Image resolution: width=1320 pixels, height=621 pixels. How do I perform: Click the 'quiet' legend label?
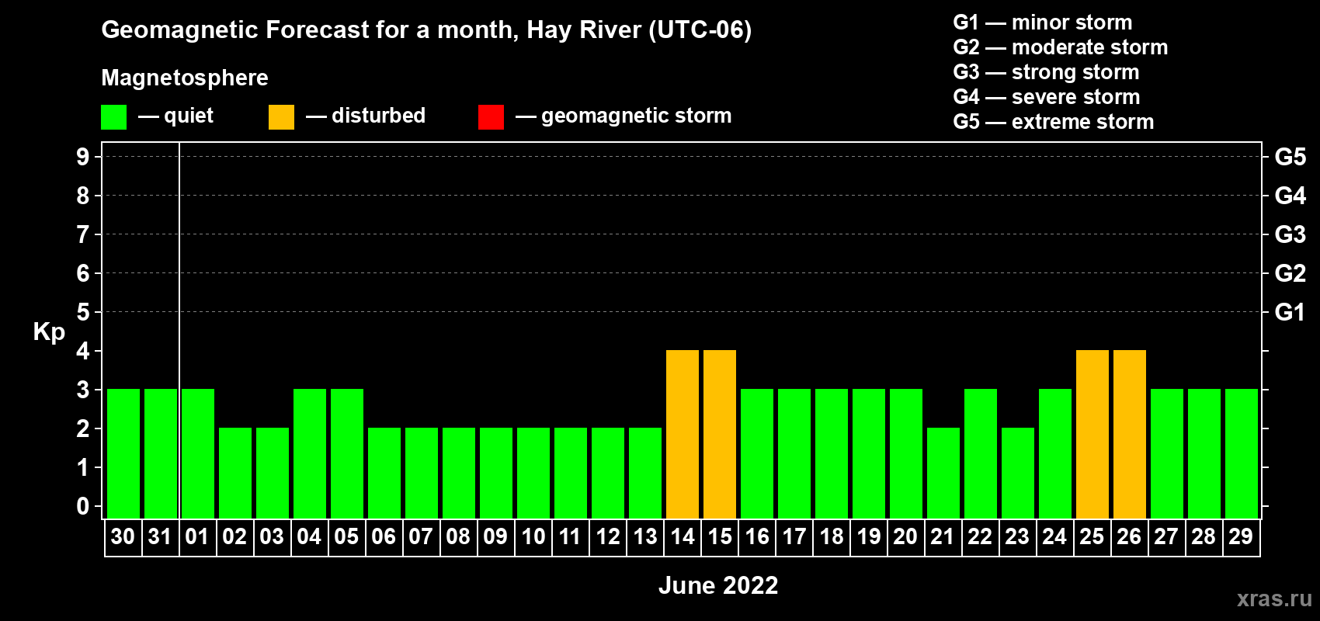[x=189, y=116]
